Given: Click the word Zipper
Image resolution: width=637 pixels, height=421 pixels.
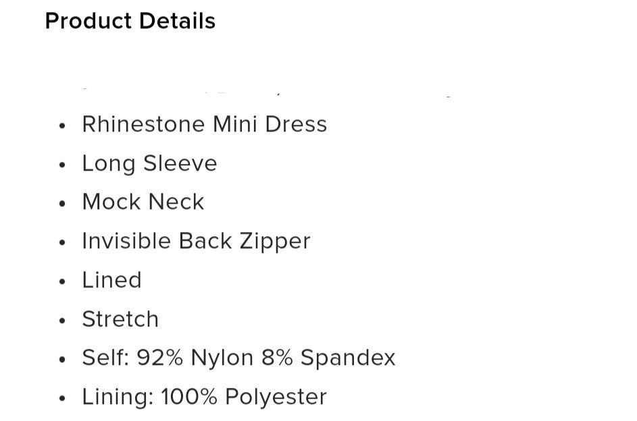Looking at the screenshot, I should [275, 242].
